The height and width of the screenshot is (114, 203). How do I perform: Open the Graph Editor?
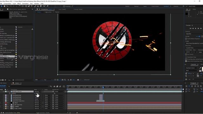pos(64,86)
